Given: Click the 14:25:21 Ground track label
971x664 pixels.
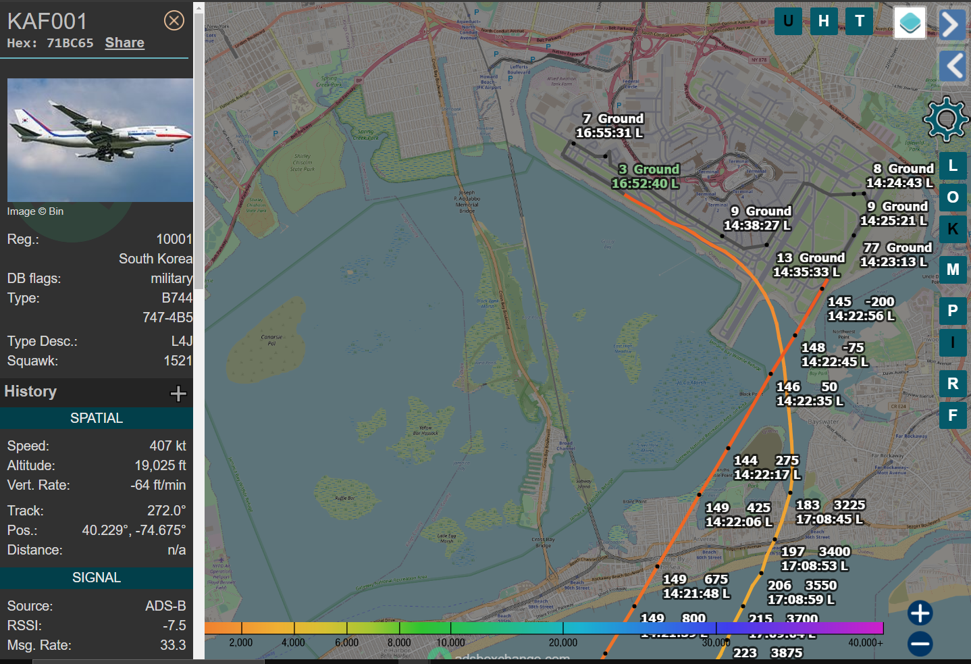Looking at the screenshot, I should [x=893, y=213].
